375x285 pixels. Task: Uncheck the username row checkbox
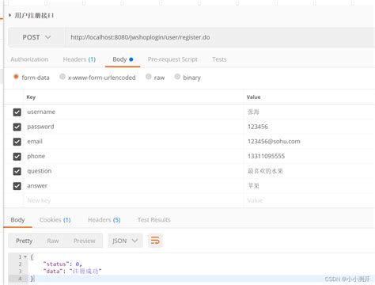point(17,112)
